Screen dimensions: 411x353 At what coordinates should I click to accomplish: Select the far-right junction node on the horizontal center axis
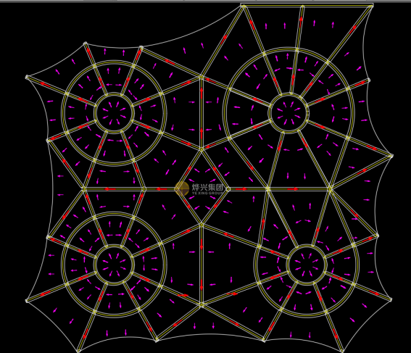tap(331, 188)
